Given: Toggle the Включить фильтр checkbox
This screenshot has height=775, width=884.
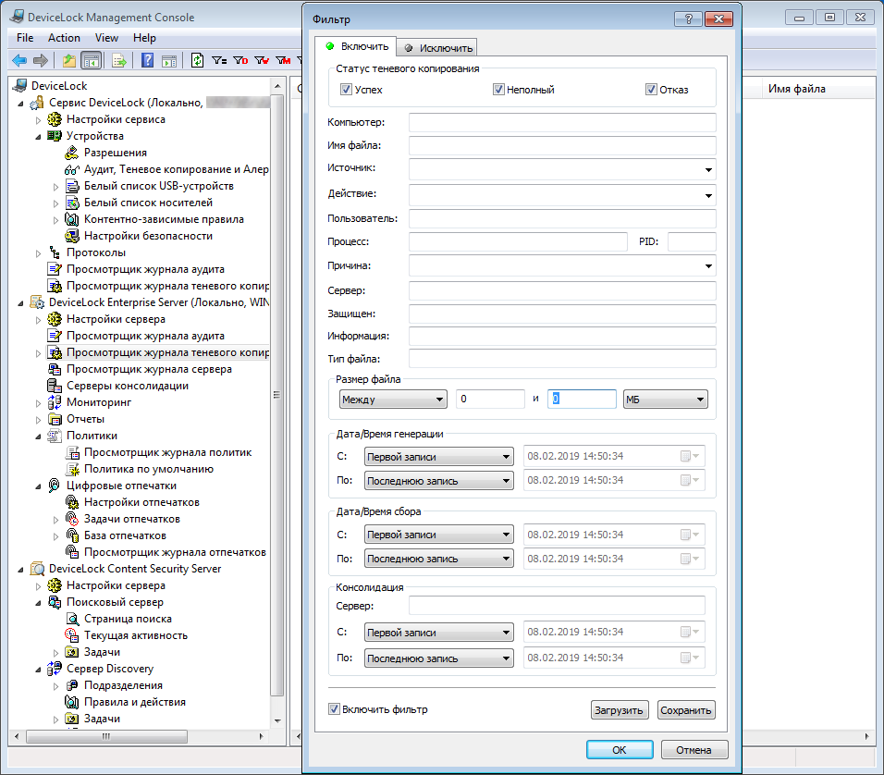Looking at the screenshot, I should click(x=334, y=709).
